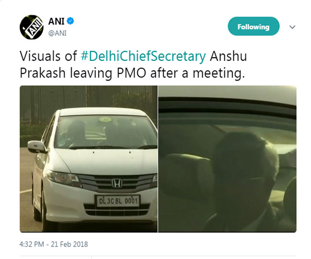Click the car's side mirror in photo
This screenshot has height=259, width=311.
tap(37, 147)
